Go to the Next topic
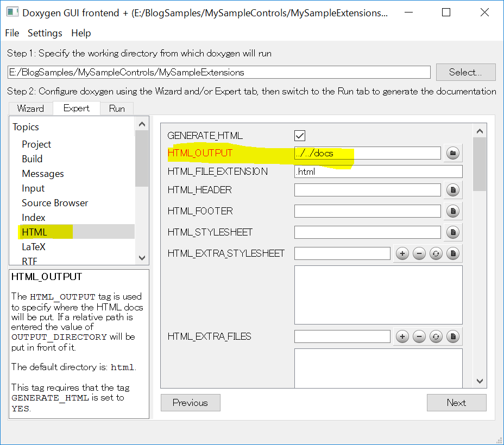 (x=456, y=403)
